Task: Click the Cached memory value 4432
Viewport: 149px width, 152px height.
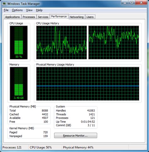Action: pyautogui.click(x=45, y=114)
